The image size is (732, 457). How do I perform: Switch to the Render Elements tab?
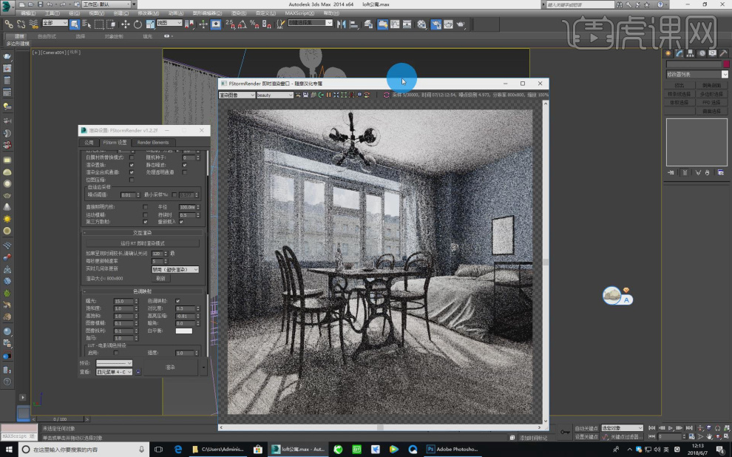(153, 142)
